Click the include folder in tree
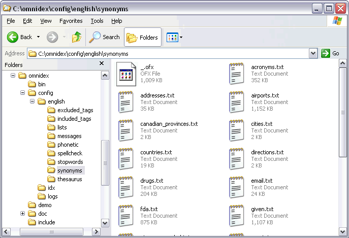 [41, 222]
